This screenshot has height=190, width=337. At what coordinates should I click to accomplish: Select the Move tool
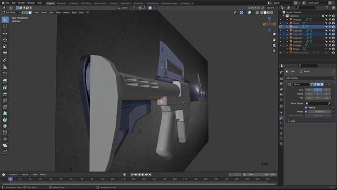coord(5,33)
